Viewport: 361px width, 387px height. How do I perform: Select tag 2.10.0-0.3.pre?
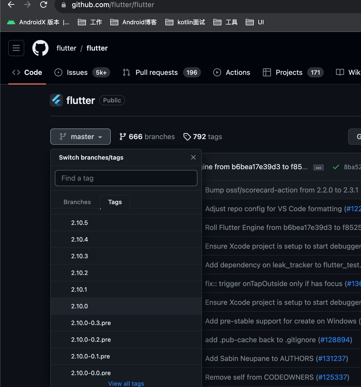pyautogui.click(x=126, y=323)
